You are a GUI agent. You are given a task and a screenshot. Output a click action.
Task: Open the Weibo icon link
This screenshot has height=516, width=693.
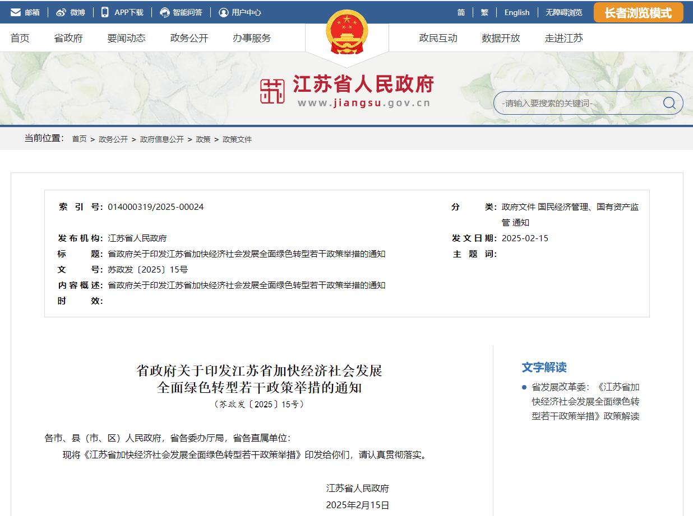61,12
